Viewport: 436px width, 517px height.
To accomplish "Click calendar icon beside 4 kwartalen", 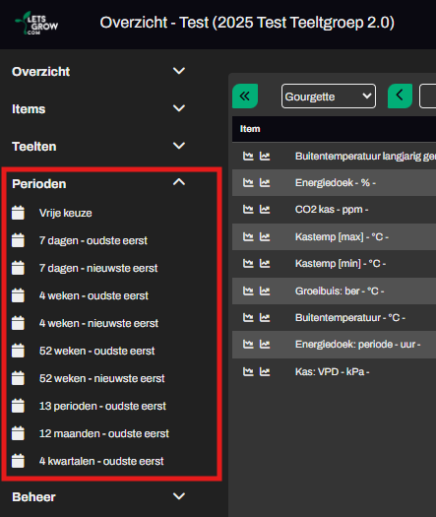I will point(18,461).
